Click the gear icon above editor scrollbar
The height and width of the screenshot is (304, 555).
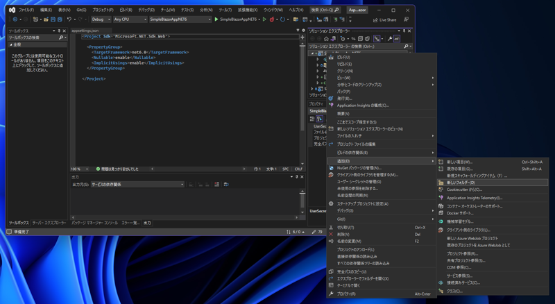coord(303,31)
